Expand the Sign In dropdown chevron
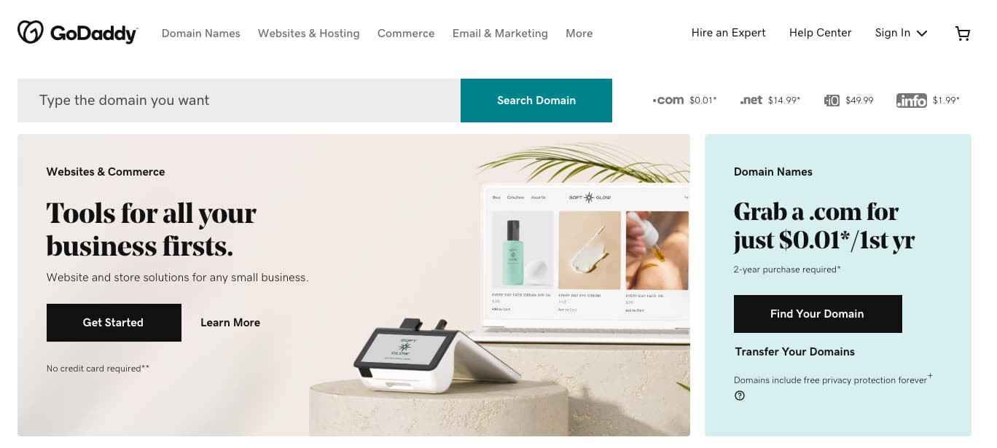997x448 pixels. pyautogui.click(x=922, y=34)
